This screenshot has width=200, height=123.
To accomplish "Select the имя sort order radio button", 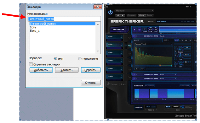I will (55, 59).
